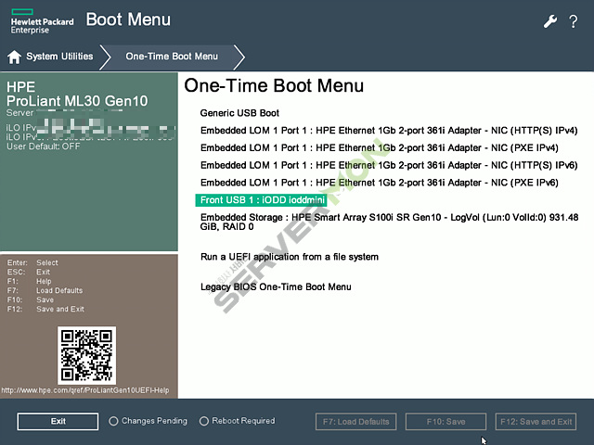This screenshot has width=594, height=445.
Task: Open the question mark help icon
Action: 574,21
